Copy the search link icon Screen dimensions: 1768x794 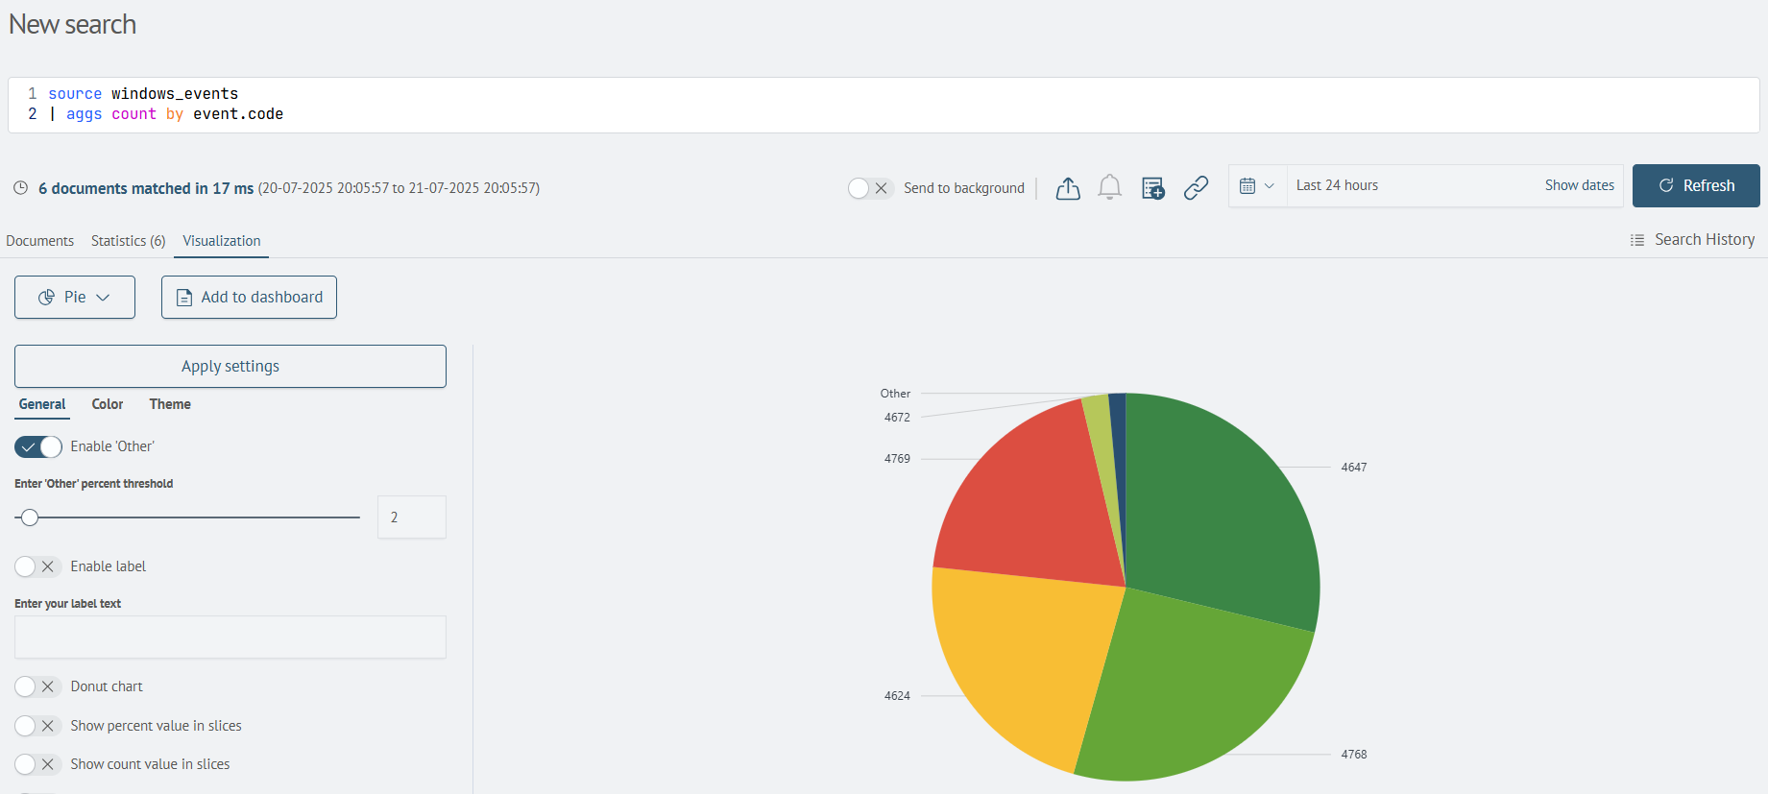(x=1196, y=188)
